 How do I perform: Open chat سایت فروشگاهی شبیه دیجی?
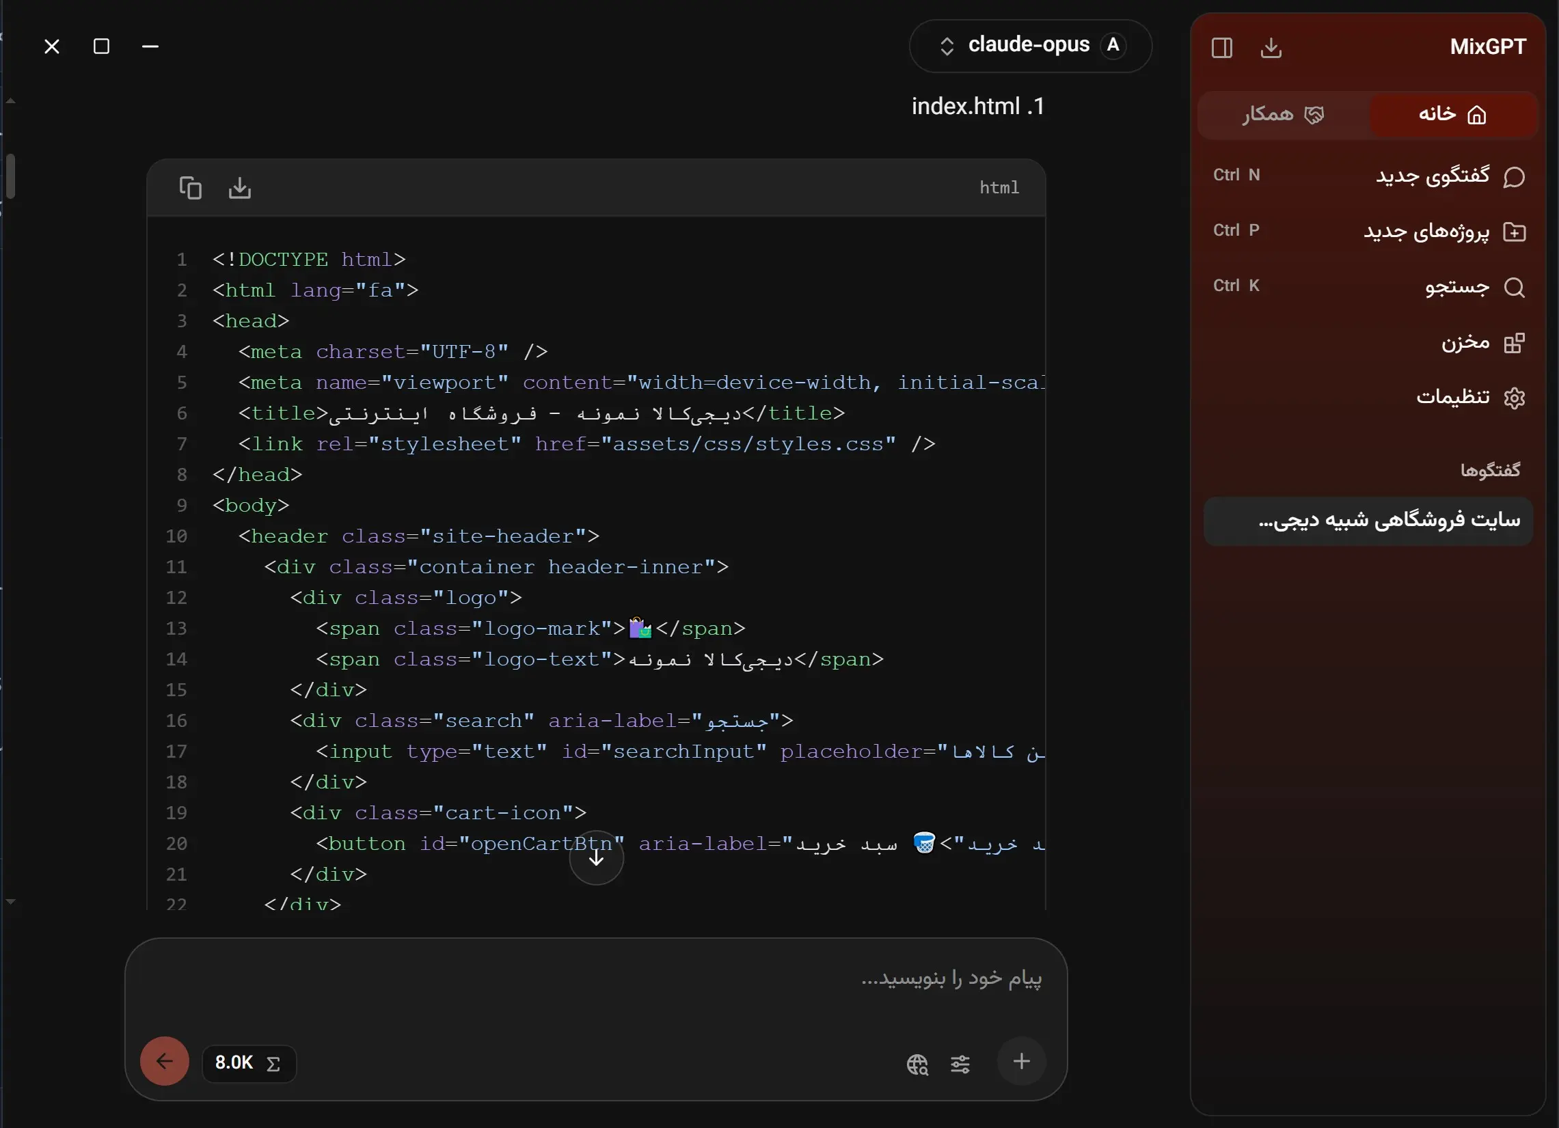(x=1368, y=521)
